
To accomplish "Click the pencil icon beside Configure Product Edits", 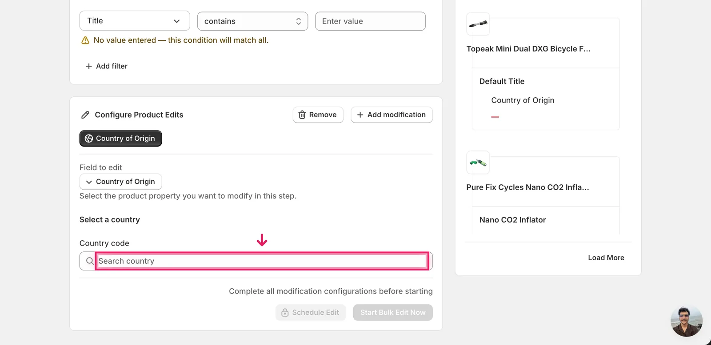I will click(85, 115).
